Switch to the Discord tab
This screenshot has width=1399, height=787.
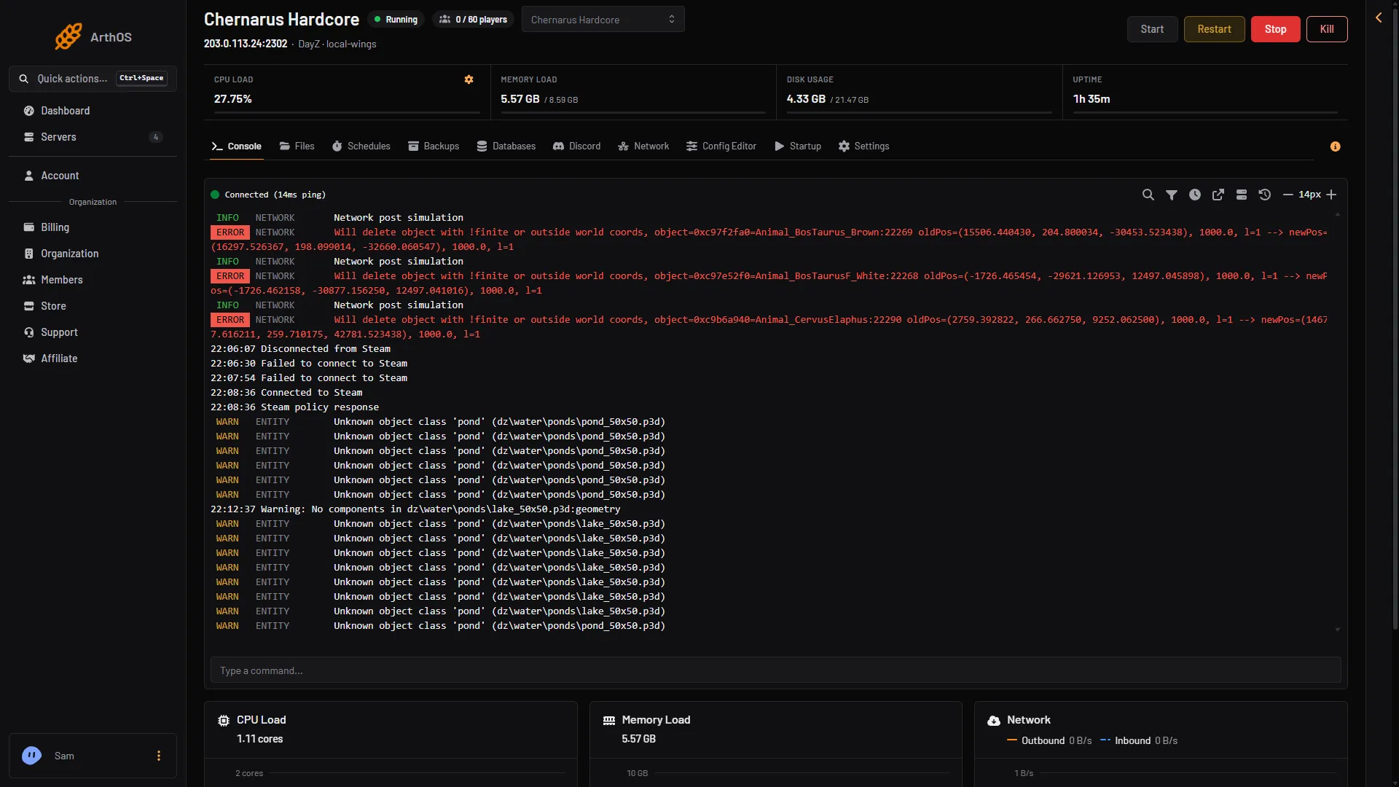(x=576, y=146)
